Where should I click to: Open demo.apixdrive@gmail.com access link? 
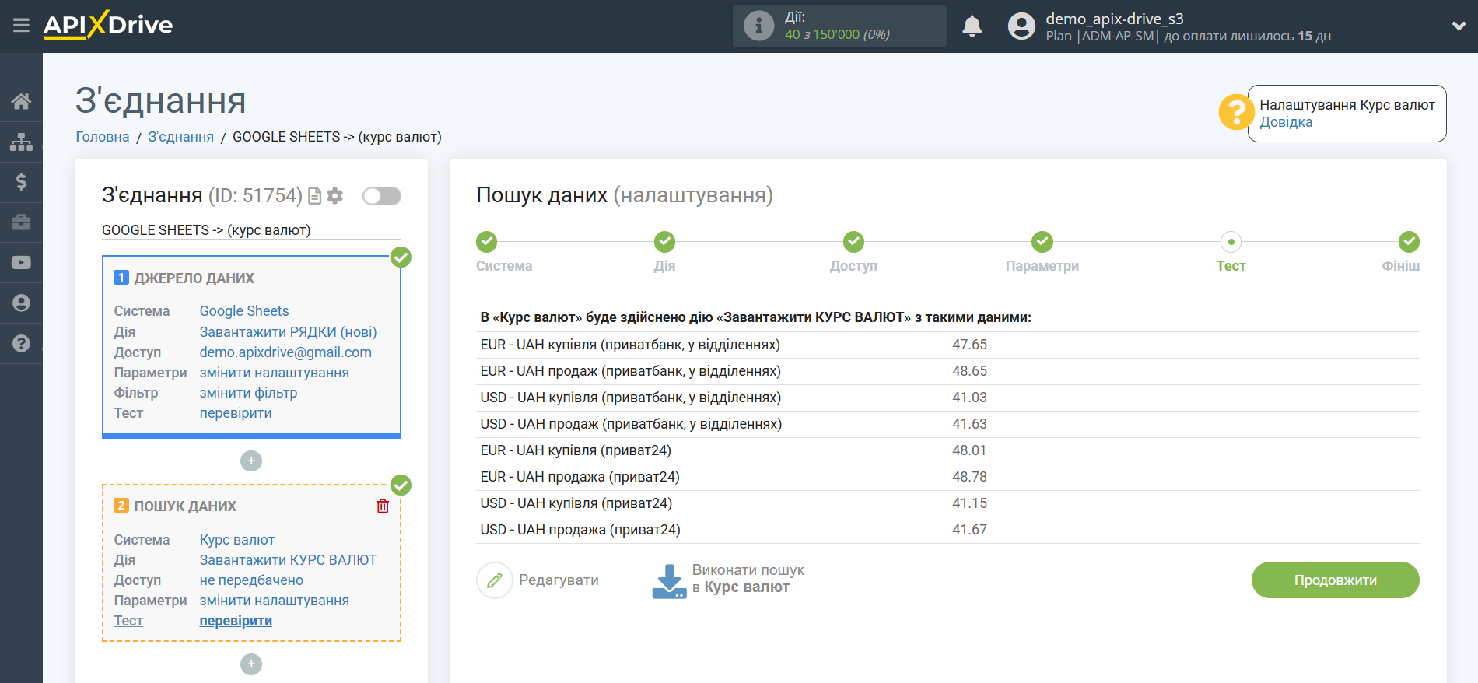click(x=285, y=352)
